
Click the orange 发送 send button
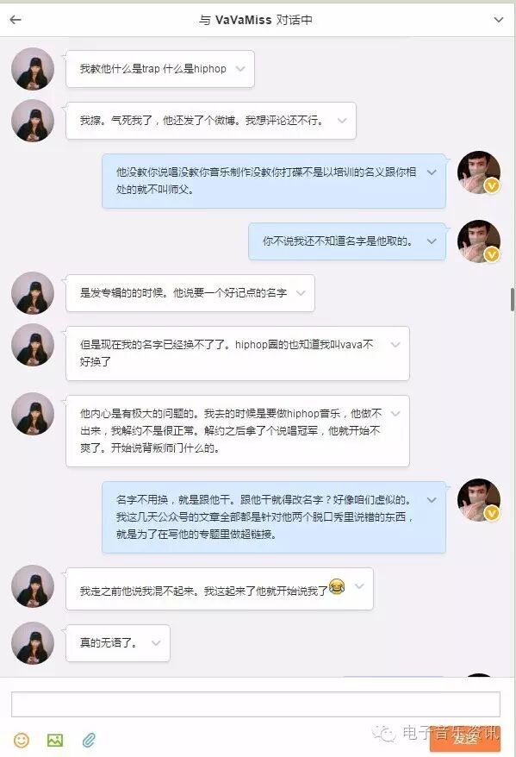pyautogui.click(x=465, y=738)
